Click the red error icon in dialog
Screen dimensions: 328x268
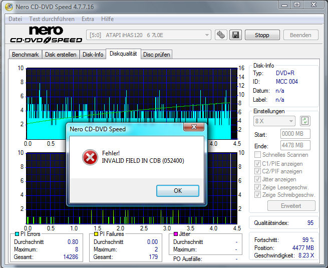click(x=90, y=157)
